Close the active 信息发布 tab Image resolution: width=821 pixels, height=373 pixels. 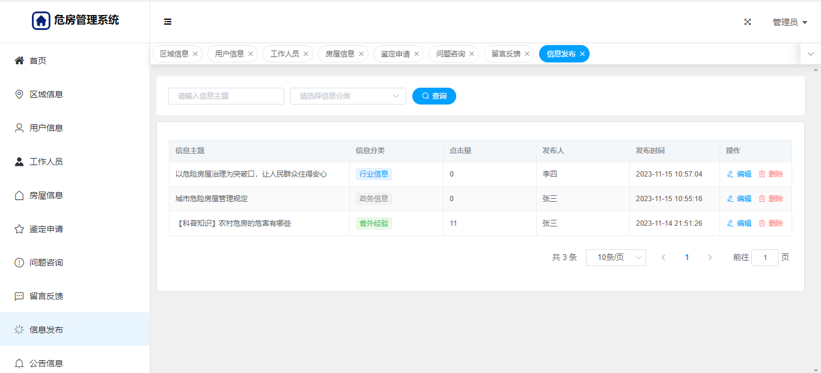click(582, 54)
